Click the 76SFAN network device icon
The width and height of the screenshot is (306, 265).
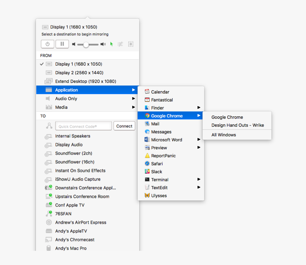pyautogui.click(x=49, y=214)
